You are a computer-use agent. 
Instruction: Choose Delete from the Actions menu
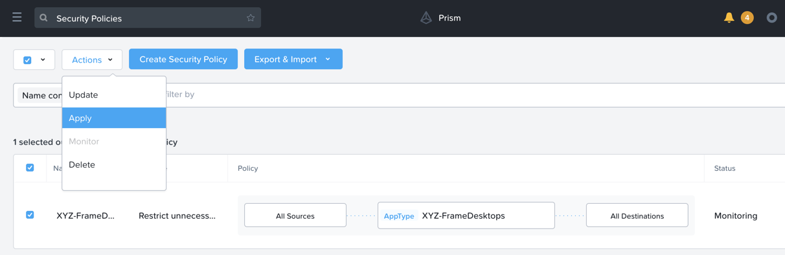coord(114,165)
